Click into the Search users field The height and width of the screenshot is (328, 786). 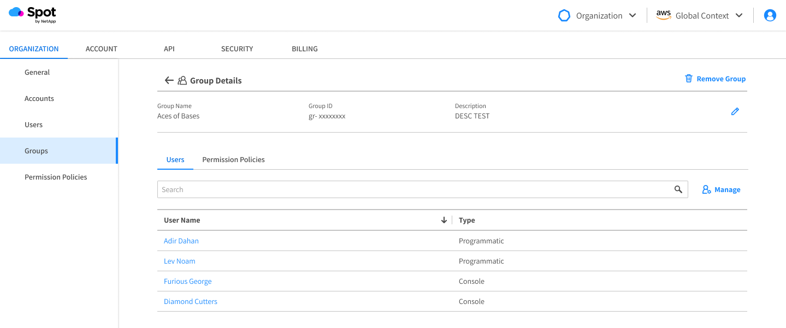(415, 189)
